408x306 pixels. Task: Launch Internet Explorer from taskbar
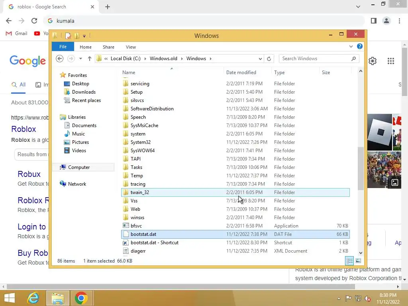click(x=33, y=298)
